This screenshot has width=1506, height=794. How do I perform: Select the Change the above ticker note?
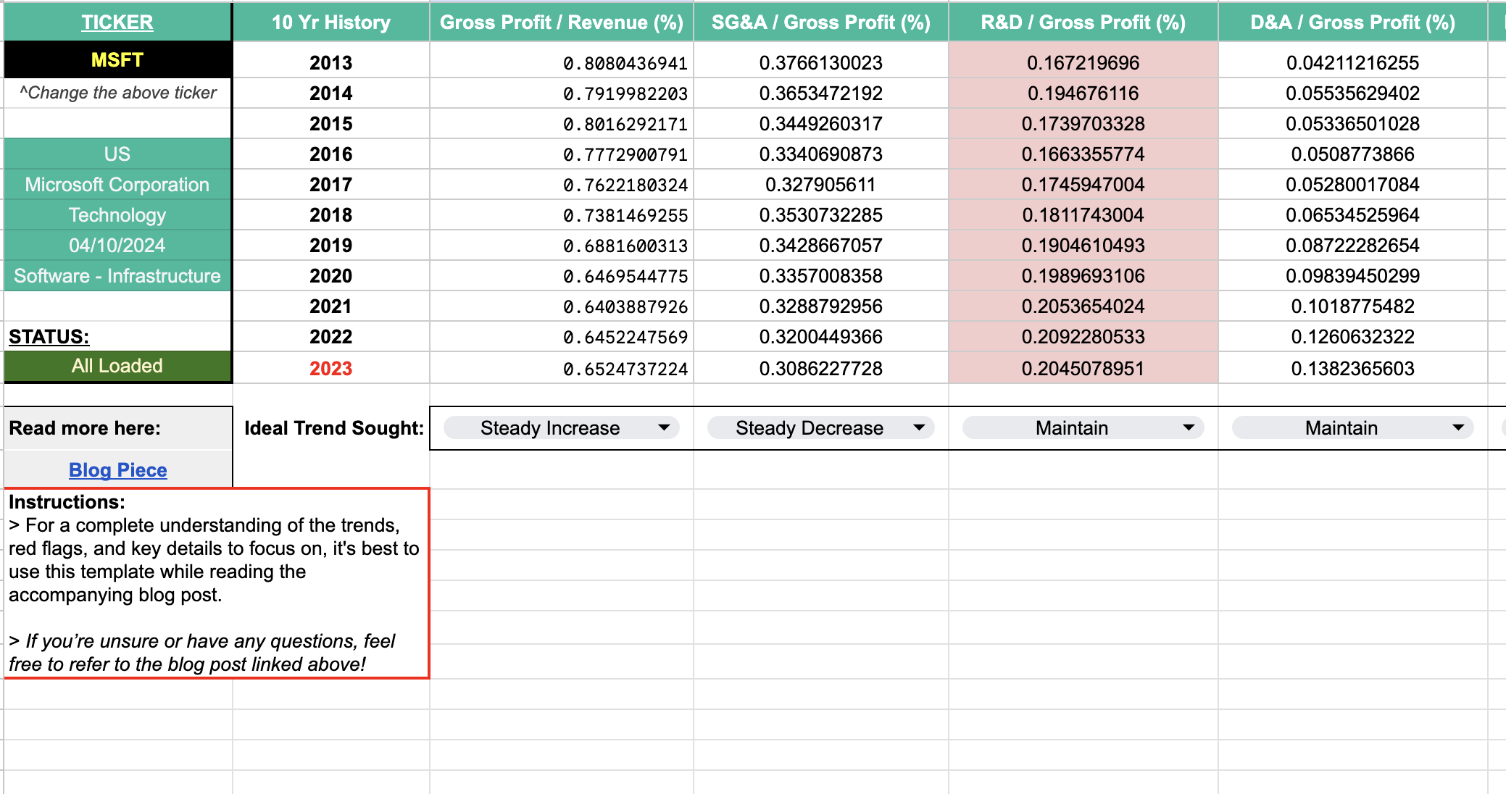pos(117,93)
